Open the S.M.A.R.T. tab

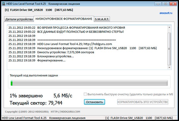[x=102, y=19]
